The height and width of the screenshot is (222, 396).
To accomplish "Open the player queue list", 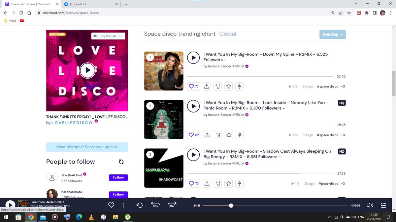I will (x=383, y=205).
